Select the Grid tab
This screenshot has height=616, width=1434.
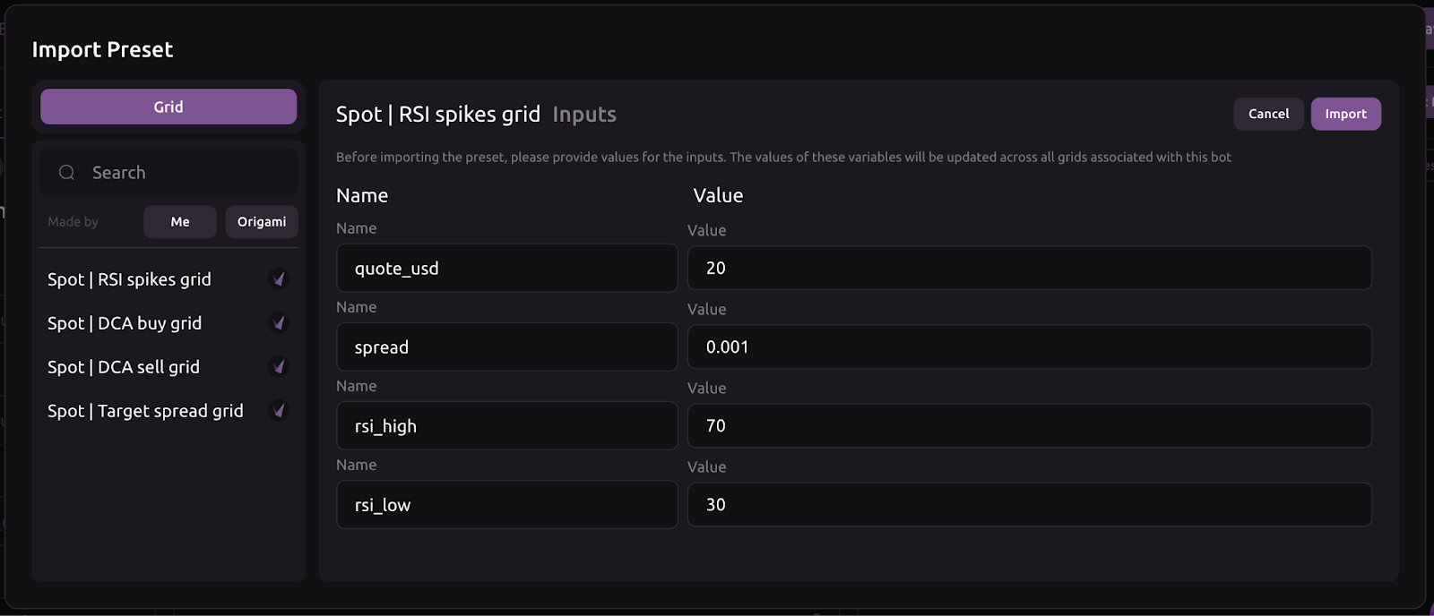point(168,107)
